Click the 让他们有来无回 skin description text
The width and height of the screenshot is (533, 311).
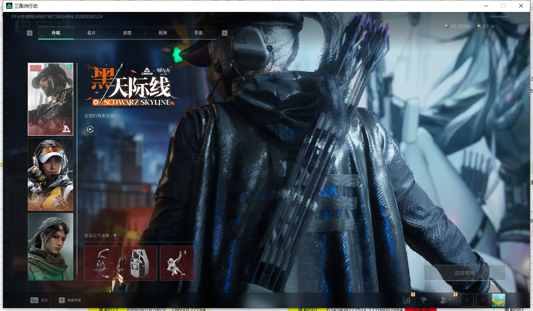pyautogui.click(x=100, y=116)
